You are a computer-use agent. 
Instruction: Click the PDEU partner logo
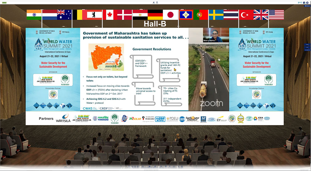[x=172, y=119]
